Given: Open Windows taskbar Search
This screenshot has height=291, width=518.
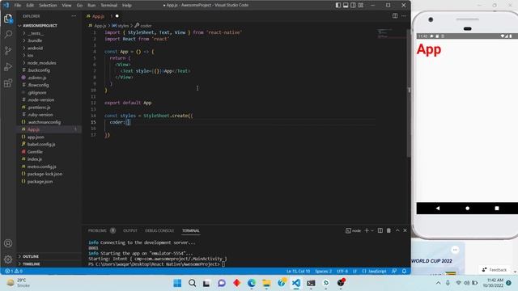Looking at the screenshot, I should point(193,283).
